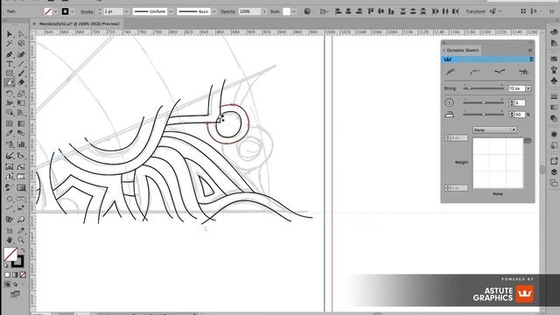
Task: Switch to MandalaDyS2.ai document tab
Action: pyautogui.click(x=80, y=24)
